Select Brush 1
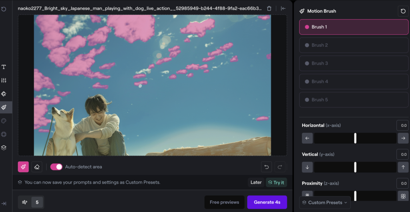The height and width of the screenshot is (212, 410). [x=354, y=27]
